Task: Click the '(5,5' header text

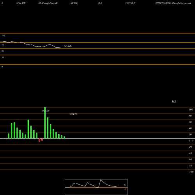Action: [100, 3]
